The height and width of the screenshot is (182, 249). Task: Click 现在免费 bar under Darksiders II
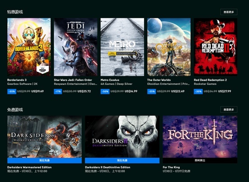(122, 160)
